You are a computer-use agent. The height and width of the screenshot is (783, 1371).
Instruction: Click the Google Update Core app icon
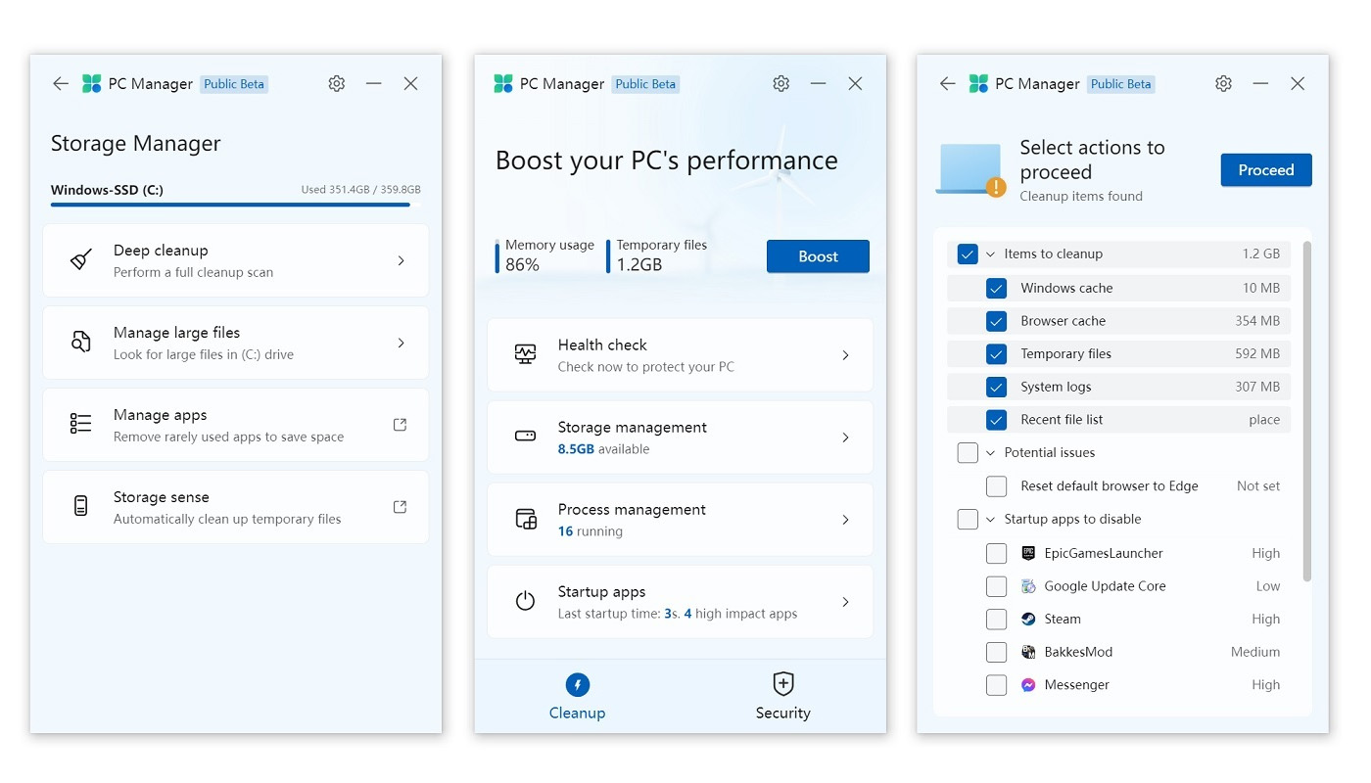pyautogui.click(x=1028, y=586)
